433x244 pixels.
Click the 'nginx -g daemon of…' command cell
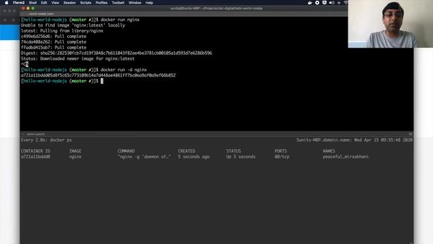tap(144, 157)
